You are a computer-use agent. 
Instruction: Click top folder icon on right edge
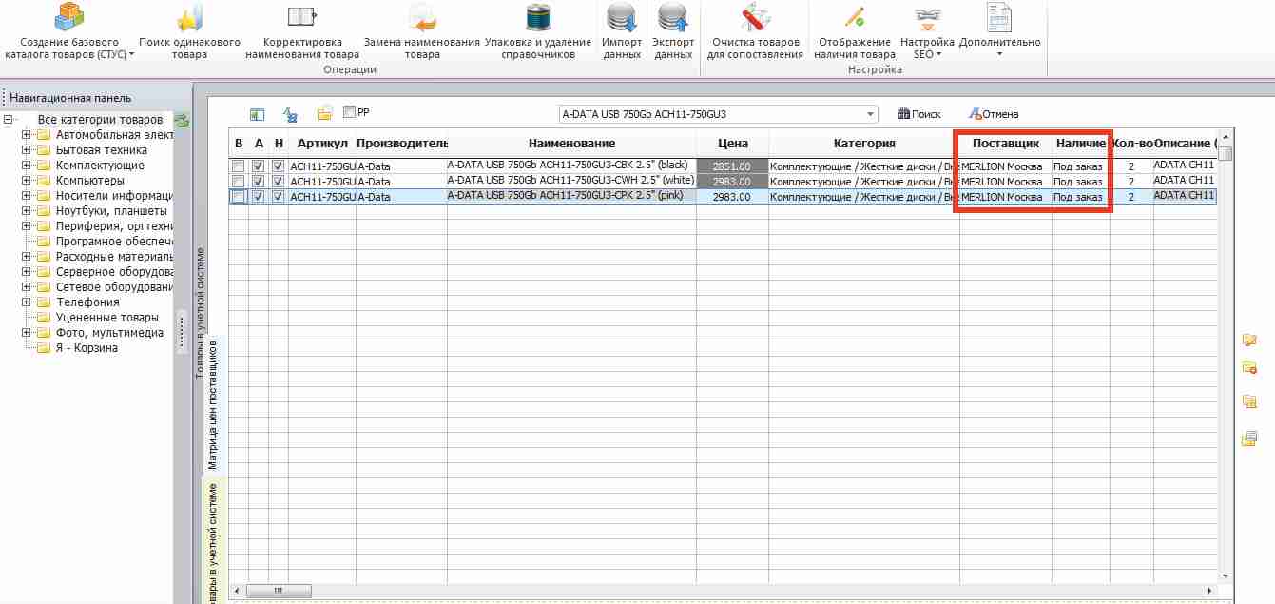[x=1249, y=341]
